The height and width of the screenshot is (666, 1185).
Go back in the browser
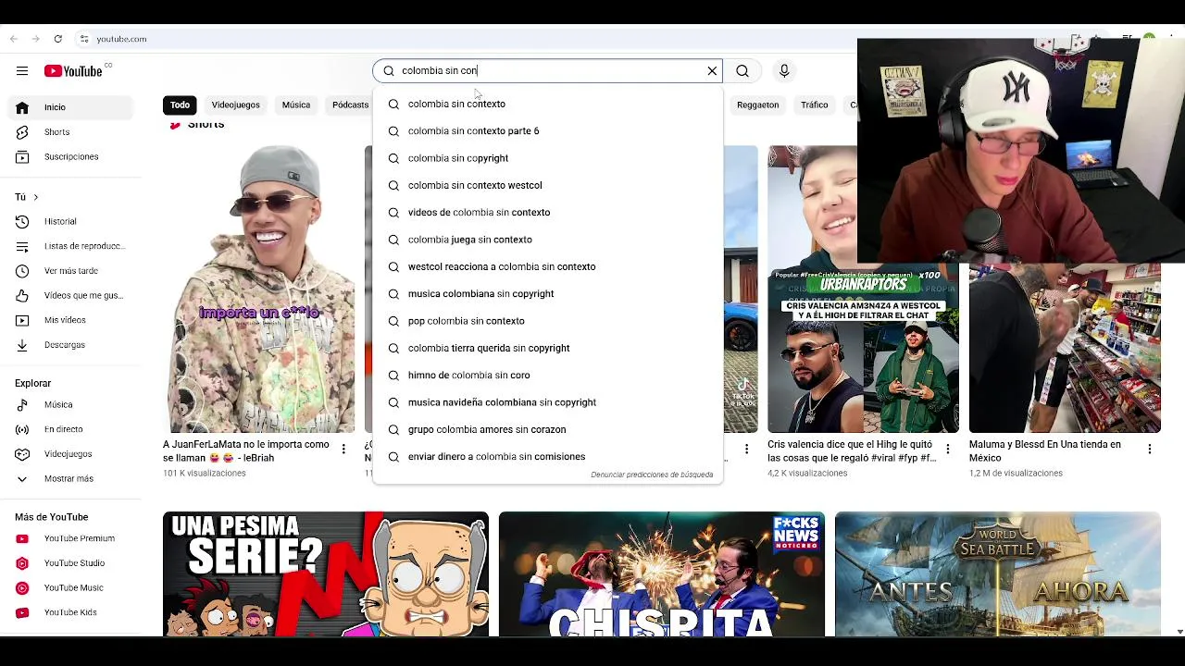[x=13, y=39]
